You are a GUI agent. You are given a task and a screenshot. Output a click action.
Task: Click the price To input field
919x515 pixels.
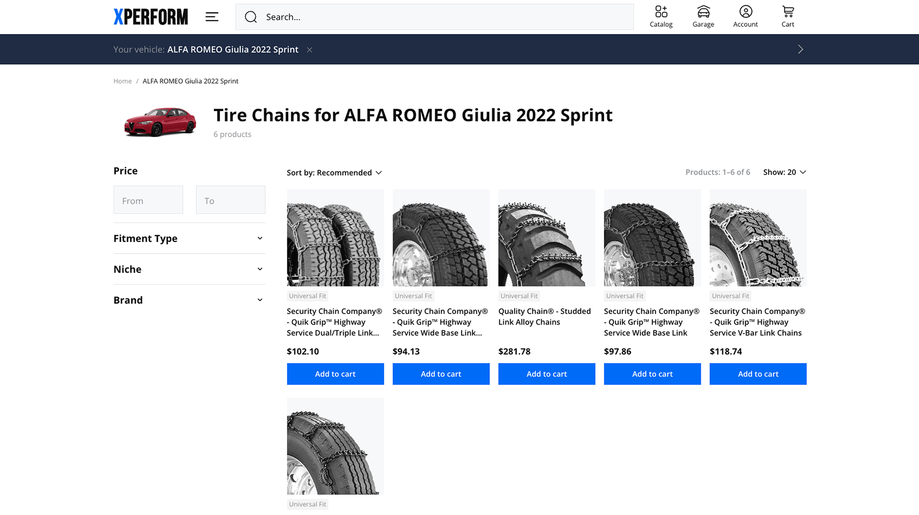coord(230,200)
